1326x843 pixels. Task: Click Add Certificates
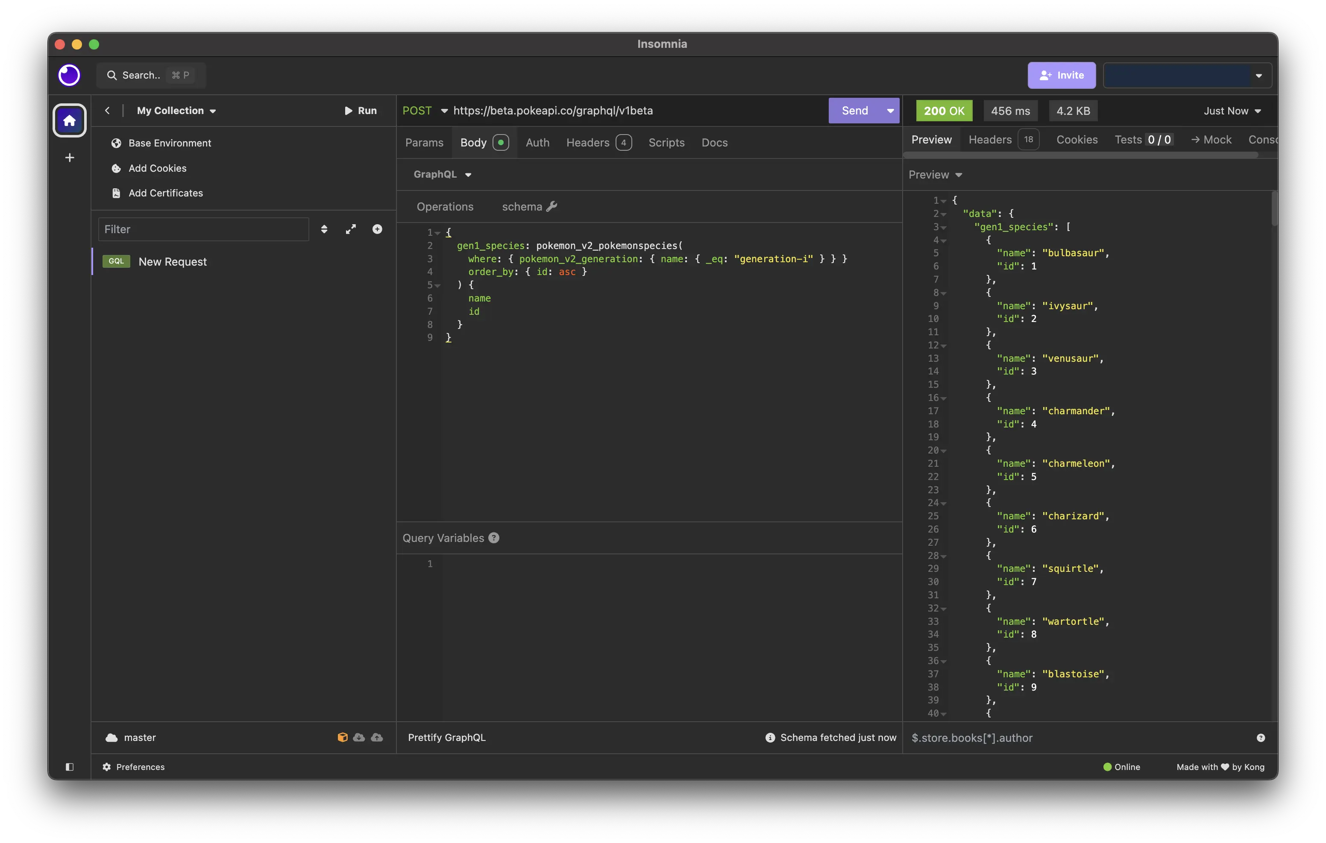[157, 193]
